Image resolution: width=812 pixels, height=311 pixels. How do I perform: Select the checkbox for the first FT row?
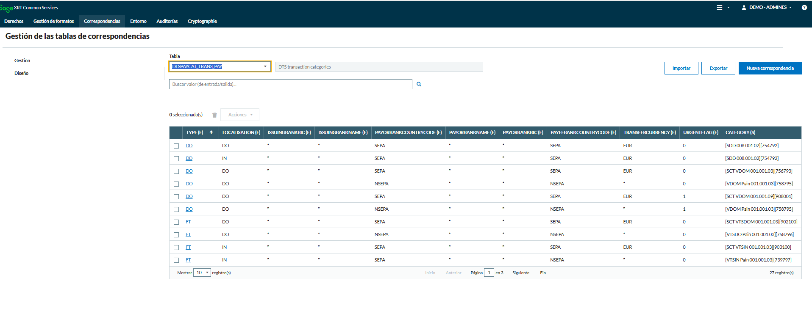(176, 222)
